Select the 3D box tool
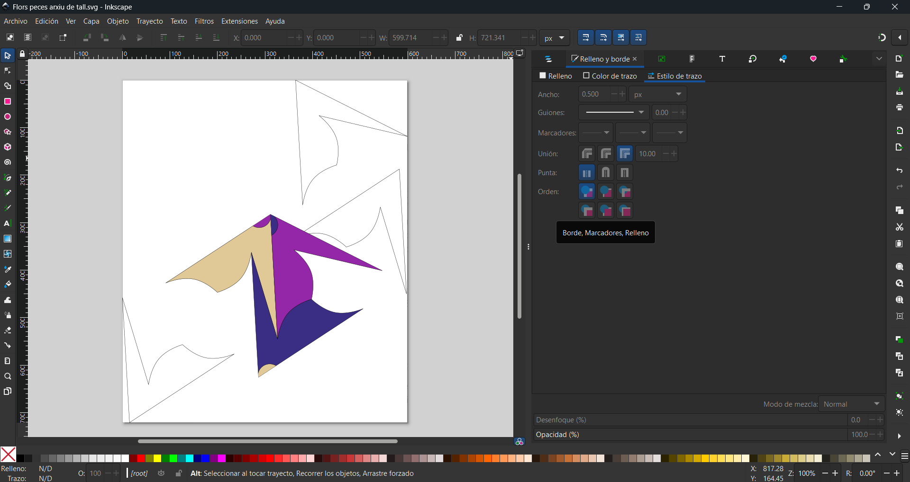Screen dimensions: 910x482 (x=8, y=147)
